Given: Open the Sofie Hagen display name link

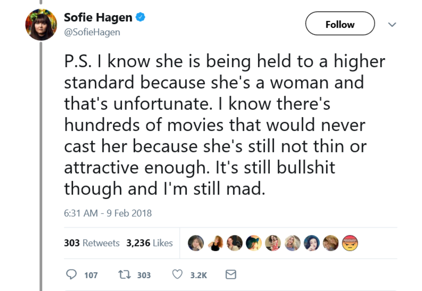Looking at the screenshot, I should click(x=98, y=18).
